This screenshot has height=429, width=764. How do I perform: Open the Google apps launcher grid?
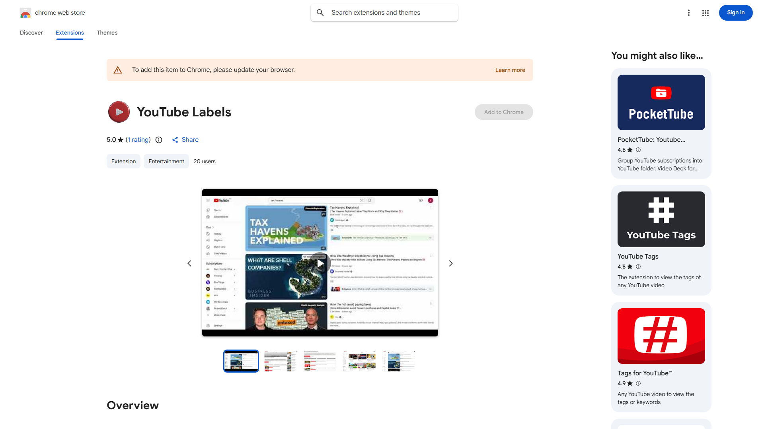[x=705, y=12]
